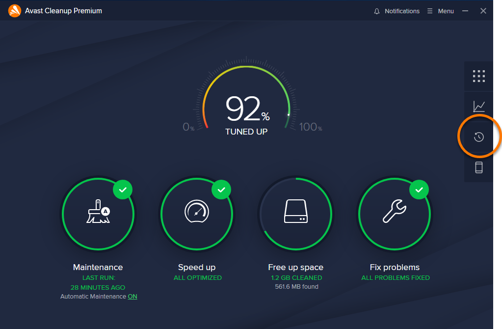Click the Maintenance label
Screen dimensions: 502x329
[x=98, y=267]
